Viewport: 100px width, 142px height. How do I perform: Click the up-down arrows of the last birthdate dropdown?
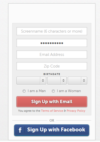(x=84, y=81)
